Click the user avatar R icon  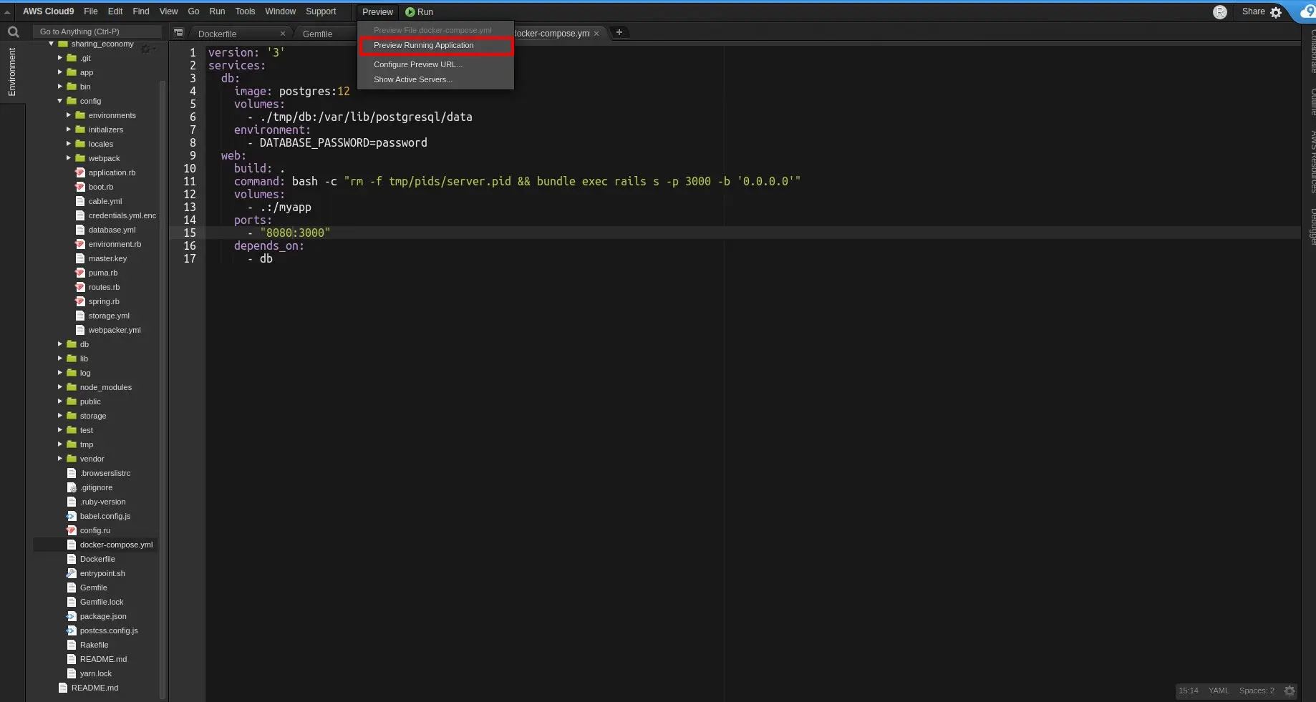[x=1220, y=12]
